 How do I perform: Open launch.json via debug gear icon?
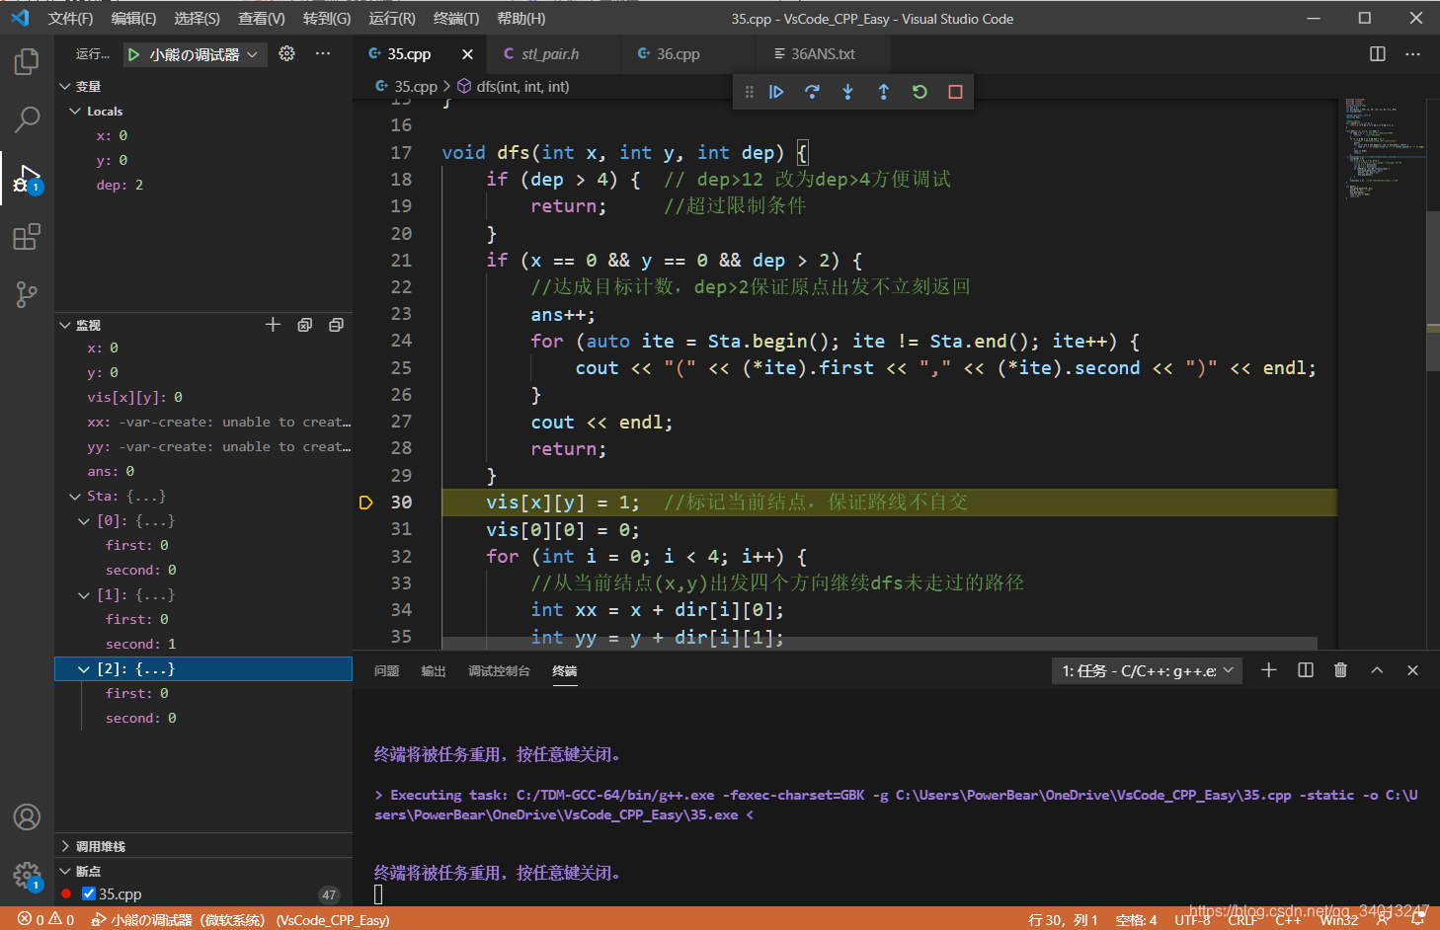pos(286,54)
